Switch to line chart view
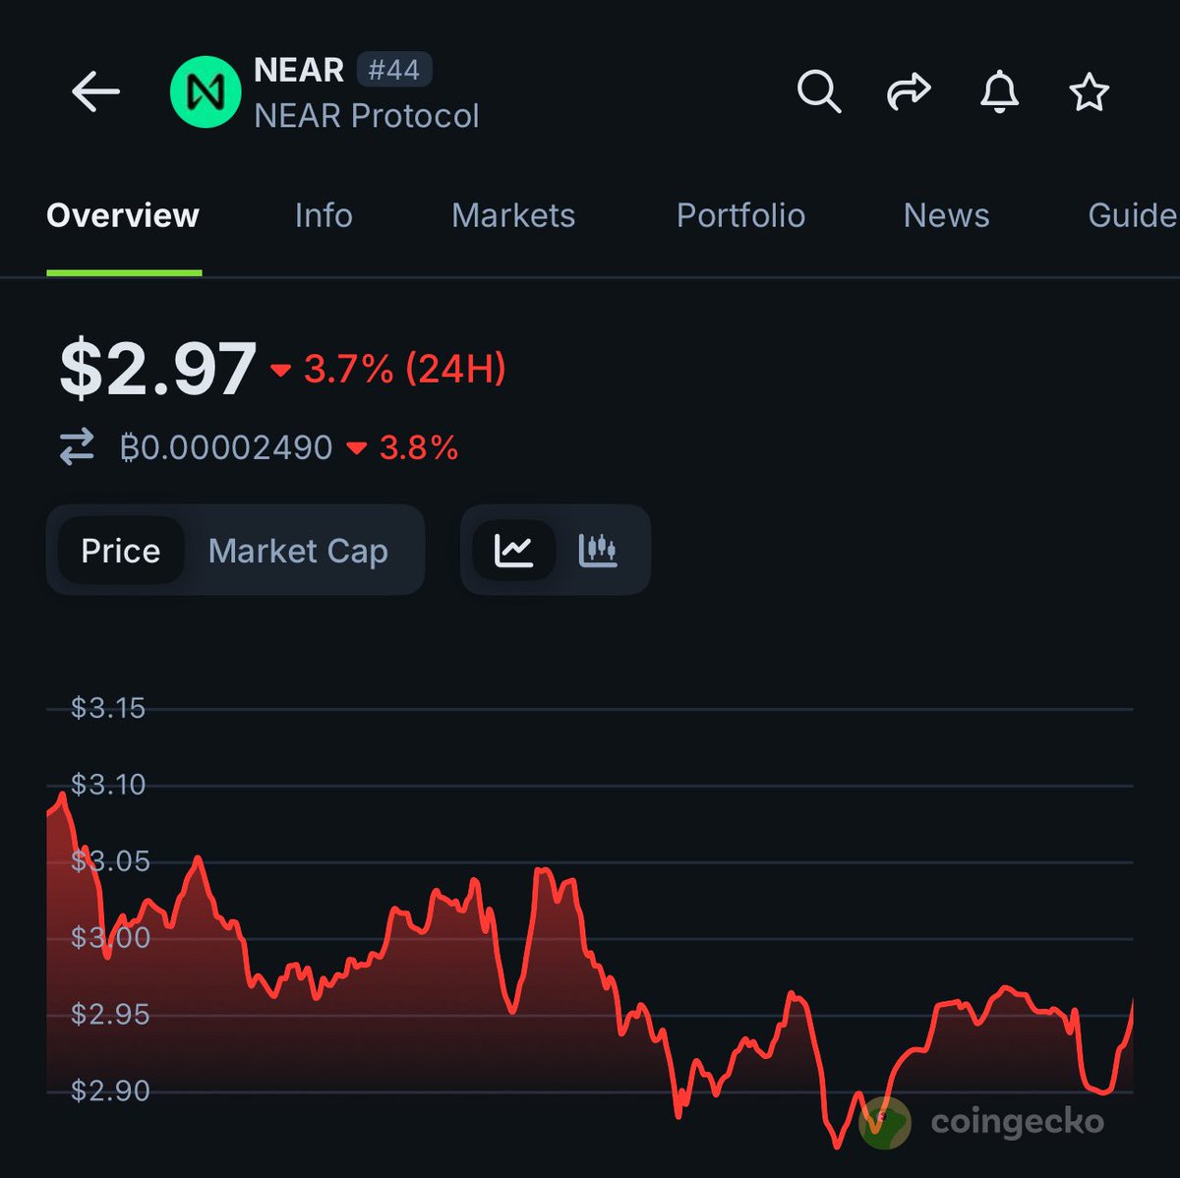This screenshot has height=1178, width=1180. tap(514, 550)
